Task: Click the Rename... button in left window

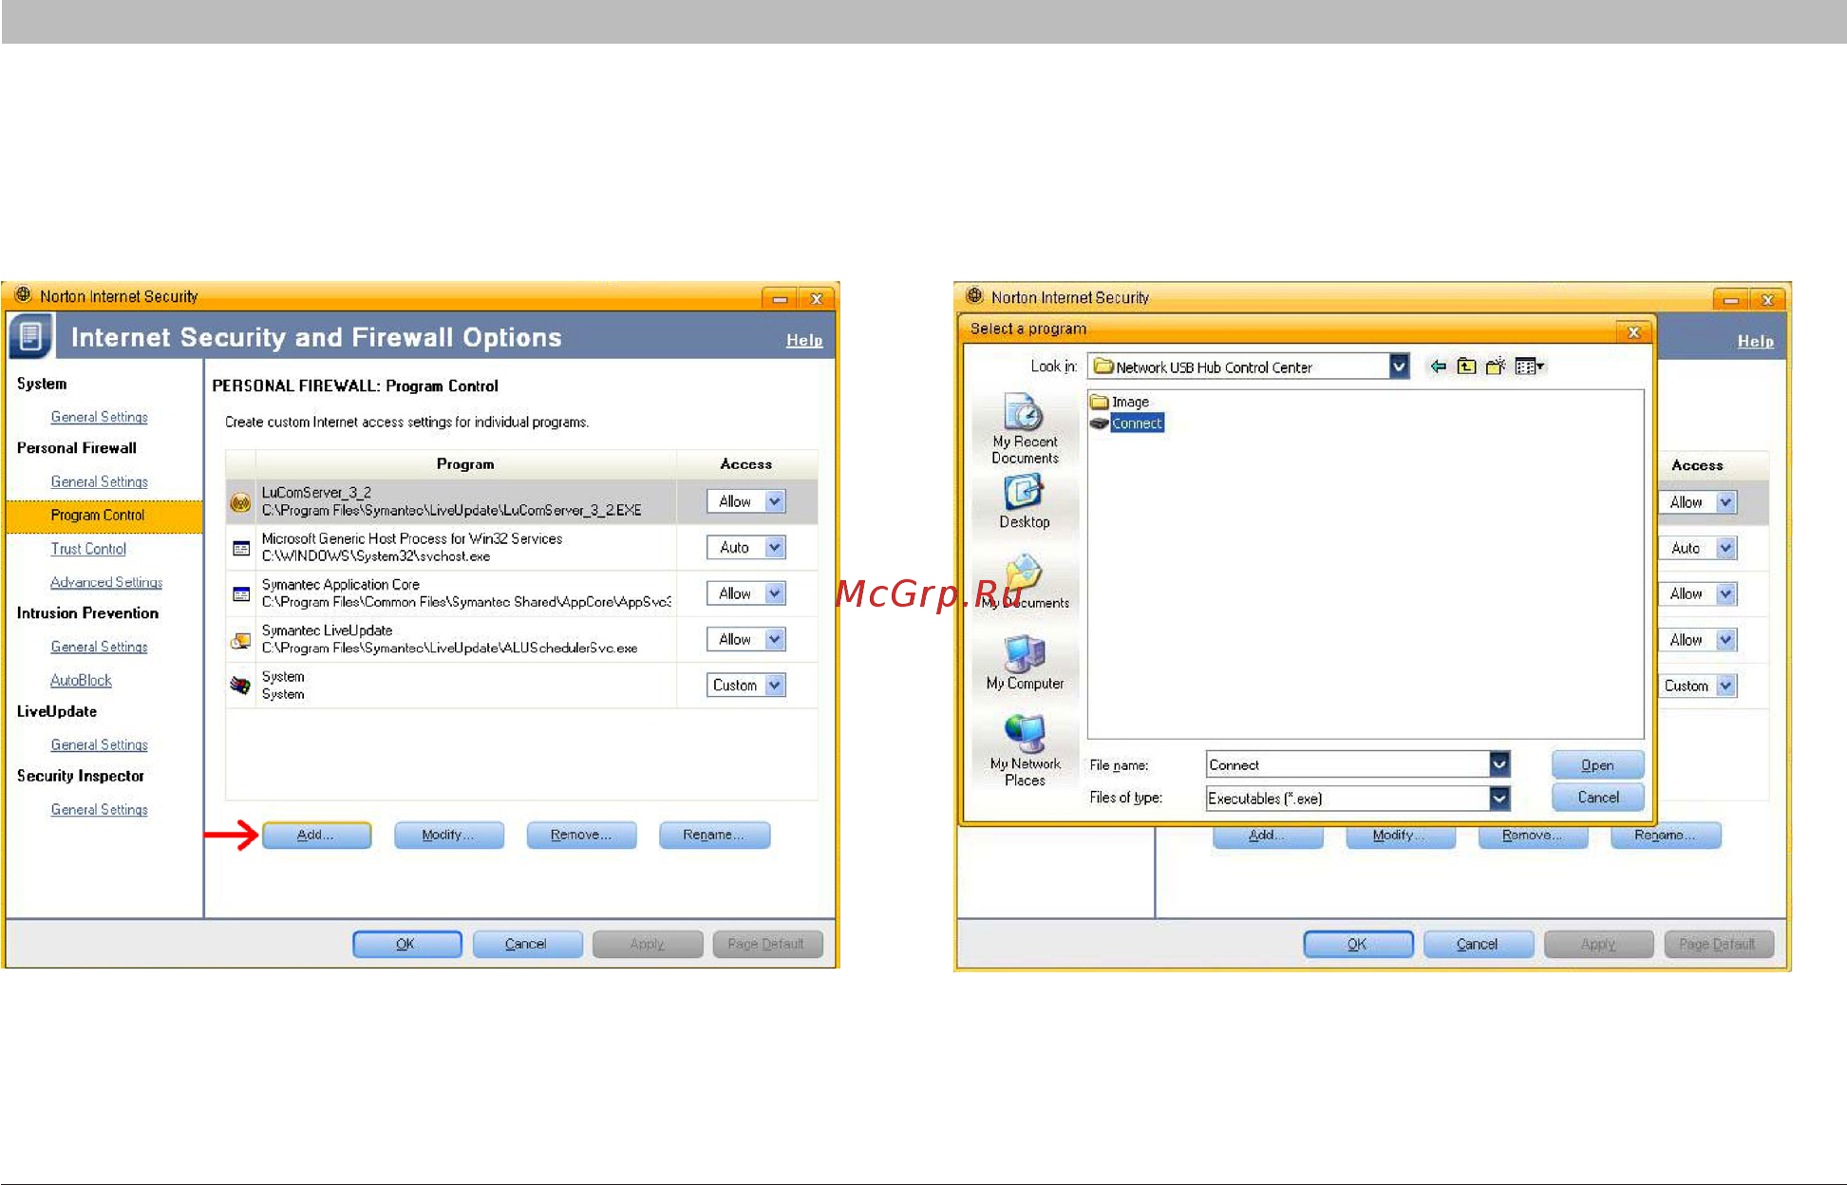Action: pos(714,835)
